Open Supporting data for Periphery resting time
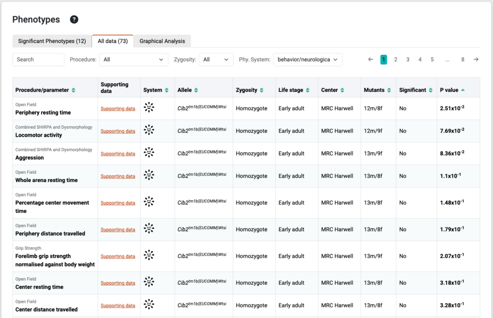 tap(118, 108)
